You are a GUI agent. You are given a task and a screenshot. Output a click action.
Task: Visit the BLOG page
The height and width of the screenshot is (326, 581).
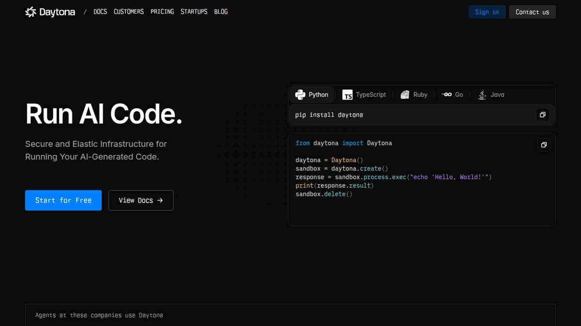[221, 12]
